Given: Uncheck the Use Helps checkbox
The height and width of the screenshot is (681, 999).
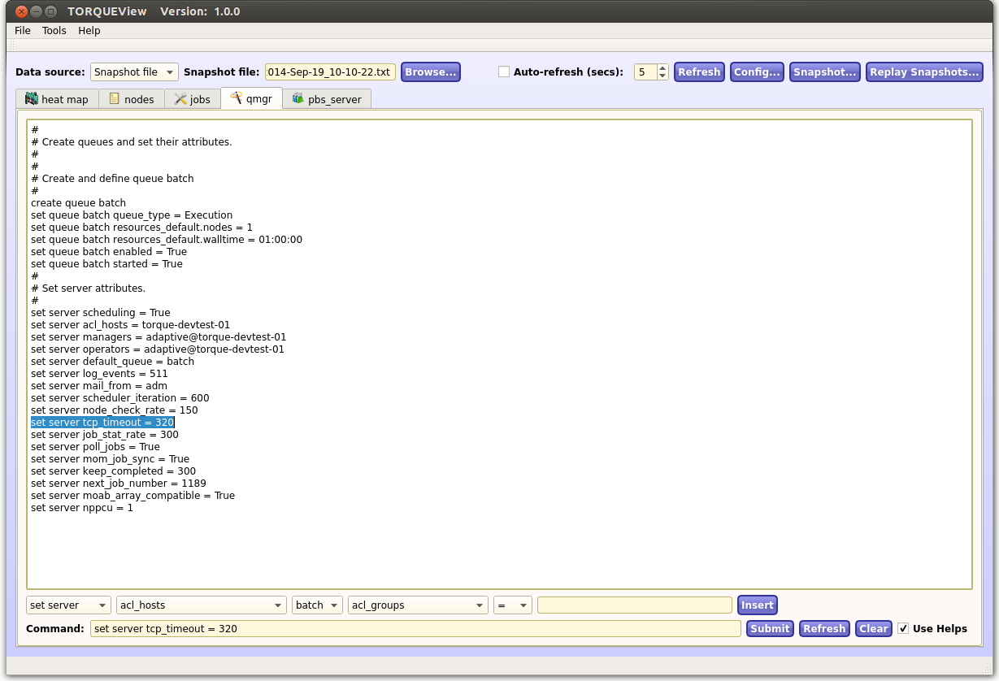Looking at the screenshot, I should pyautogui.click(x=903, y=629).
